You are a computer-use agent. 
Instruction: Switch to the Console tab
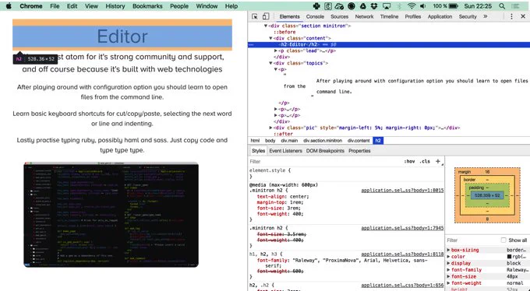pos(315,16)
